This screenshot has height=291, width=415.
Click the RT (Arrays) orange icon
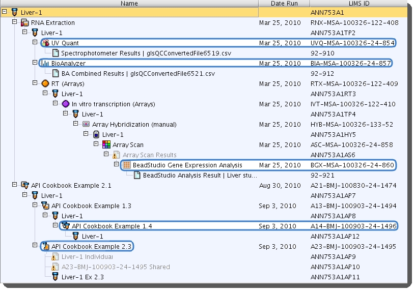click(45, 84)
